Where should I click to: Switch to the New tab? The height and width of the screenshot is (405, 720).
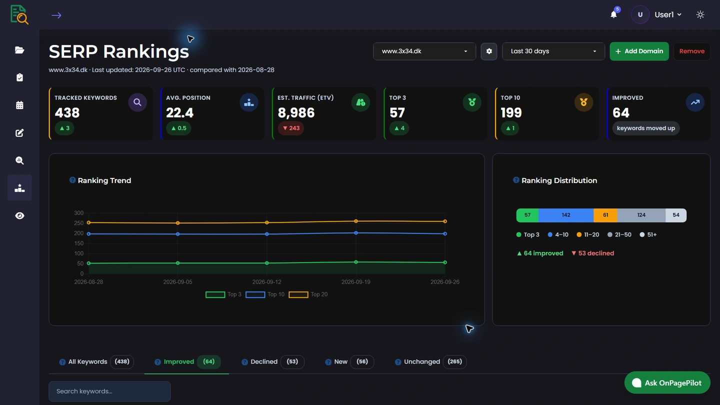click(x=349, y=361)
